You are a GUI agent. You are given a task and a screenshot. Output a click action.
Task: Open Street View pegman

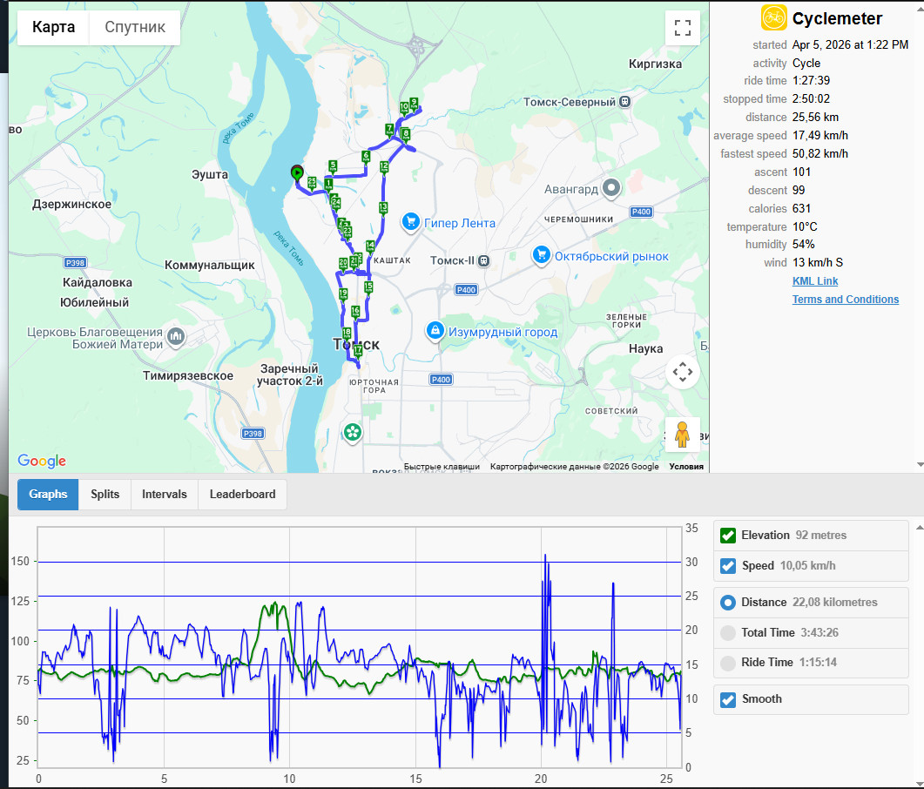683,435
